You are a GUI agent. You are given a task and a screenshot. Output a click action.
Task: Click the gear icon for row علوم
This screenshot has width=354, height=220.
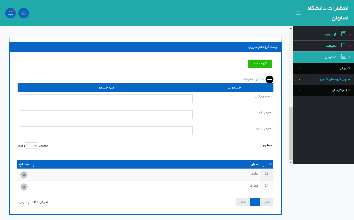[x=24, y=175]
